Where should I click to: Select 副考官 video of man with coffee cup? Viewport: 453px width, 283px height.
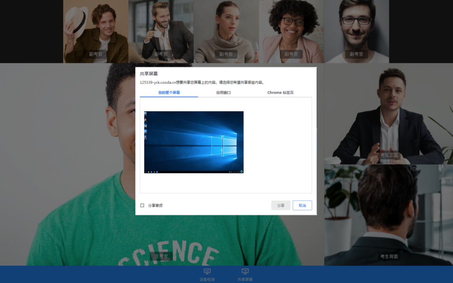(161, 31)
